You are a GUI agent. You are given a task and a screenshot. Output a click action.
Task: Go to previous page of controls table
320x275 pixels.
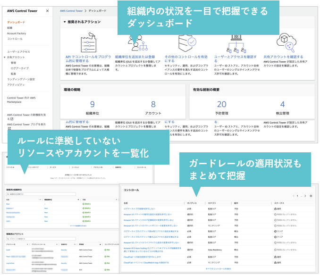[x=293, y=195]
